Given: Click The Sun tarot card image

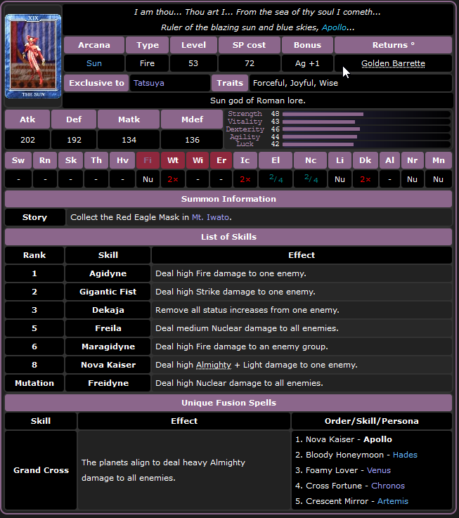Looking at the screenshot, I should (x=33, y=56).
